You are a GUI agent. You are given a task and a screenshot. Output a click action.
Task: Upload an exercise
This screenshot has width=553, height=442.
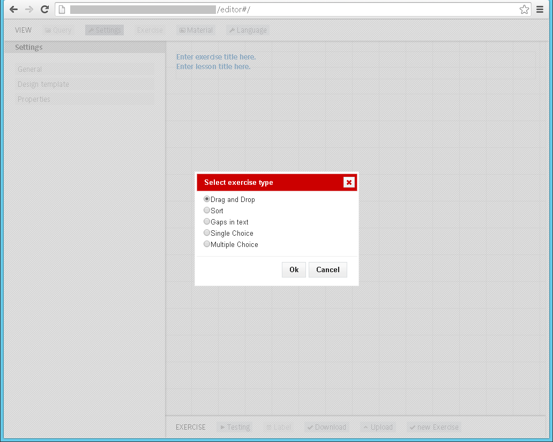click(x=378, y=427)
